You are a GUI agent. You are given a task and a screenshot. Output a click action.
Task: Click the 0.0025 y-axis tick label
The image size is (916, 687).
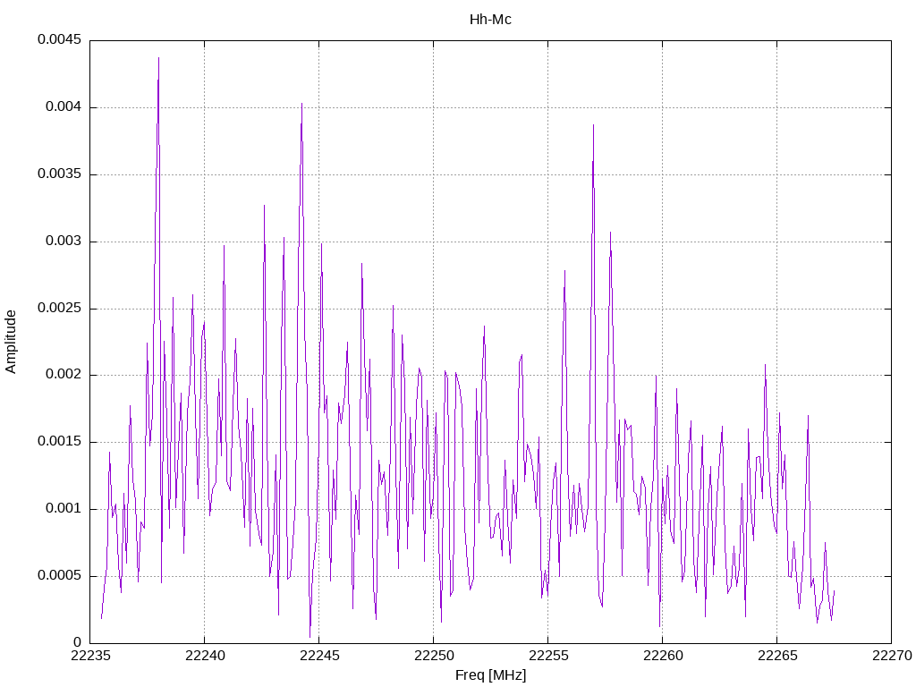(x=59, y=309)
